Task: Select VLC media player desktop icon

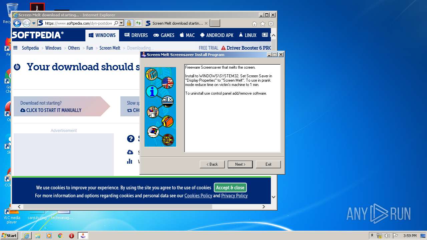Action: pyautogui.click(x=12, y=215)
